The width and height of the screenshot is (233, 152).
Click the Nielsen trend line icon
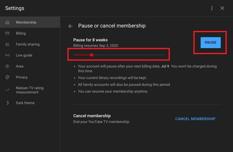[x=7, y=90]
